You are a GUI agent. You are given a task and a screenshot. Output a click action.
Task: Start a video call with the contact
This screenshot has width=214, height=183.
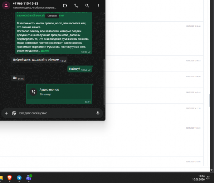(65, 6)
